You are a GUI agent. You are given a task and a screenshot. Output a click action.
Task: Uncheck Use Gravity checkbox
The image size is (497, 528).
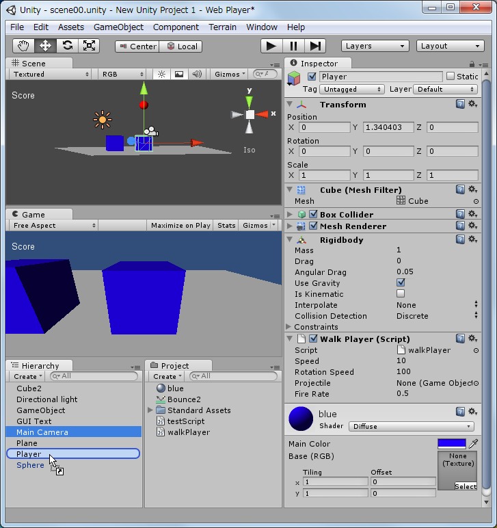pos(401,283)
